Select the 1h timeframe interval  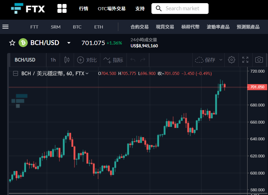pos(53,60)
